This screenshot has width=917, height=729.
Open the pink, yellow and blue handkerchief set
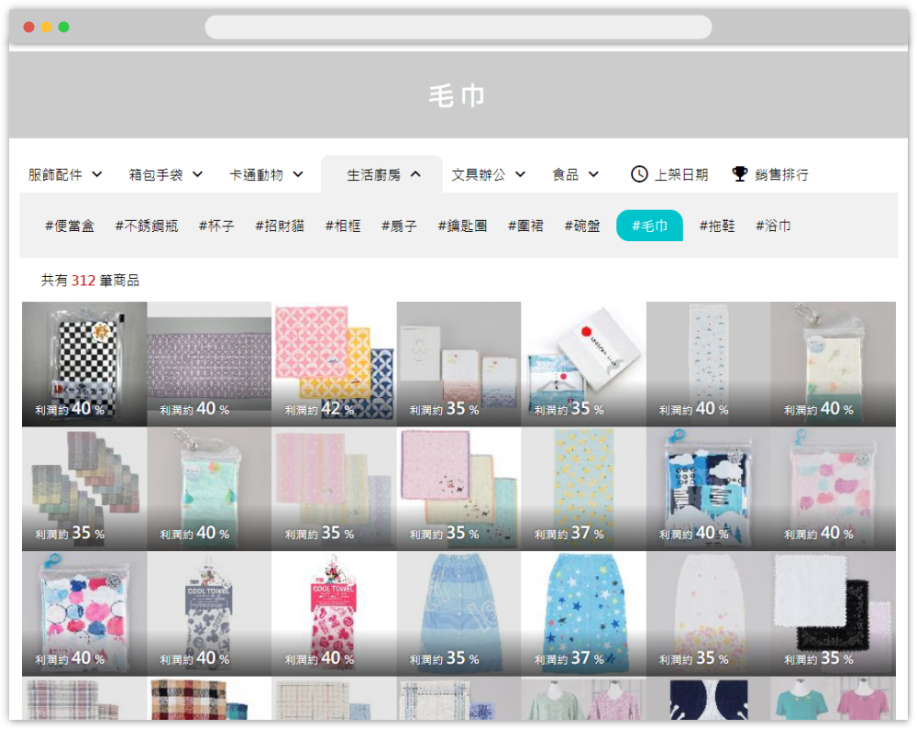[x=334, y=364]
